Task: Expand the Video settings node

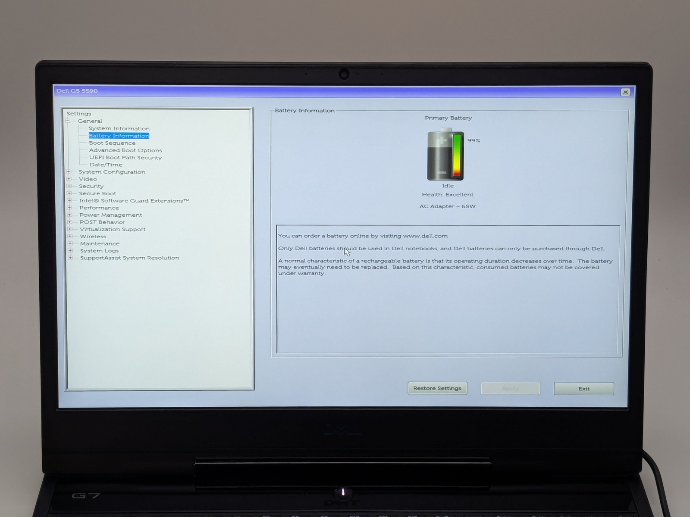Action: point(69,179)
